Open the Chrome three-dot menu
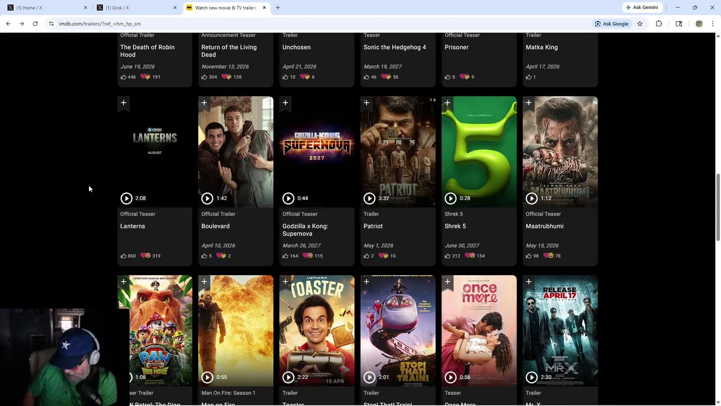 click(713, 24)
